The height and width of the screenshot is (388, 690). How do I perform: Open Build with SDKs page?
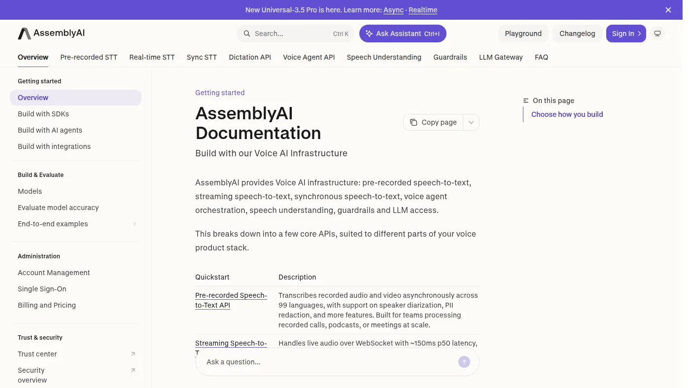coord(75,114)
